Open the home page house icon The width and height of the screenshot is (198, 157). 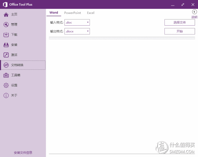click(6, 14)
